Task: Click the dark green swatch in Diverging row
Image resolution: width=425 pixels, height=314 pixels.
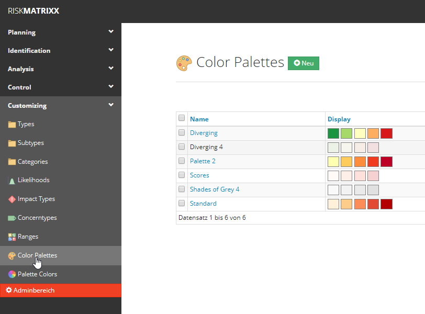Action: pyautogui.click(x=333, y=133)
